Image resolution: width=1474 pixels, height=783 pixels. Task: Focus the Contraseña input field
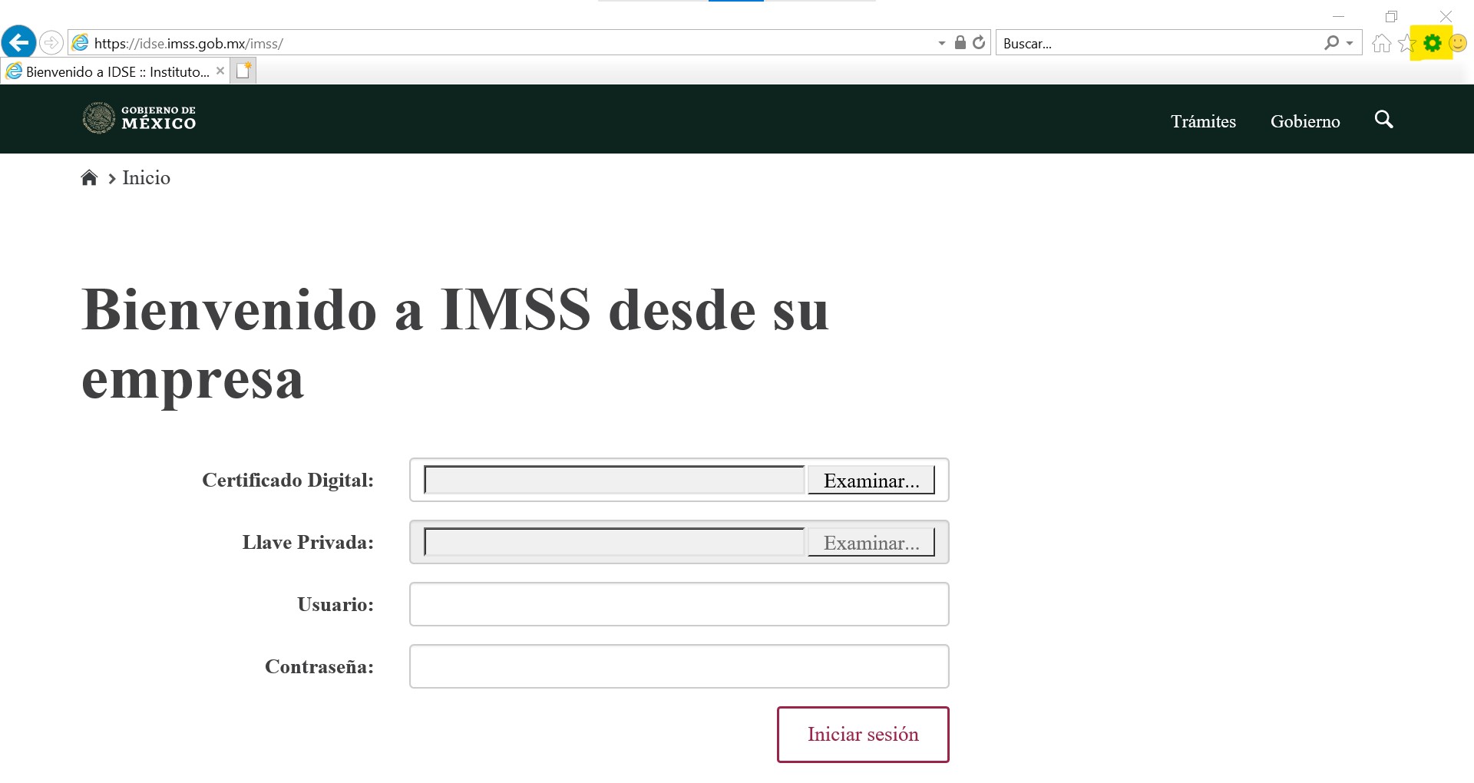pyautogui.click(x=679, y=666)
